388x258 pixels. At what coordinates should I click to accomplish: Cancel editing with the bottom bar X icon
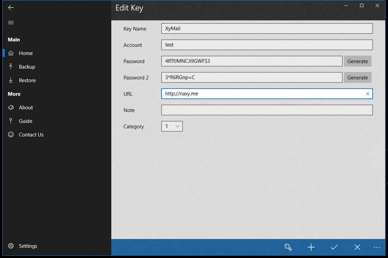tap(357, 247)
